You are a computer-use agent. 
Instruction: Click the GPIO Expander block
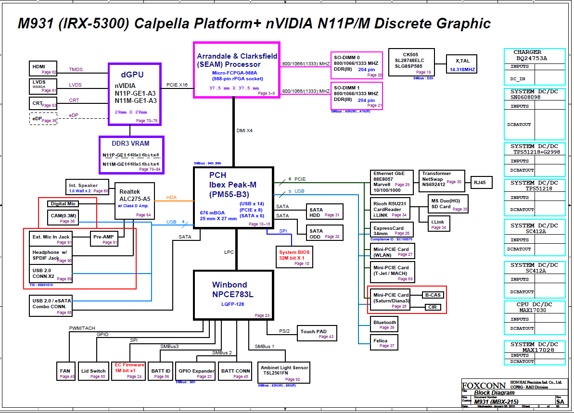tap(195, 372)
